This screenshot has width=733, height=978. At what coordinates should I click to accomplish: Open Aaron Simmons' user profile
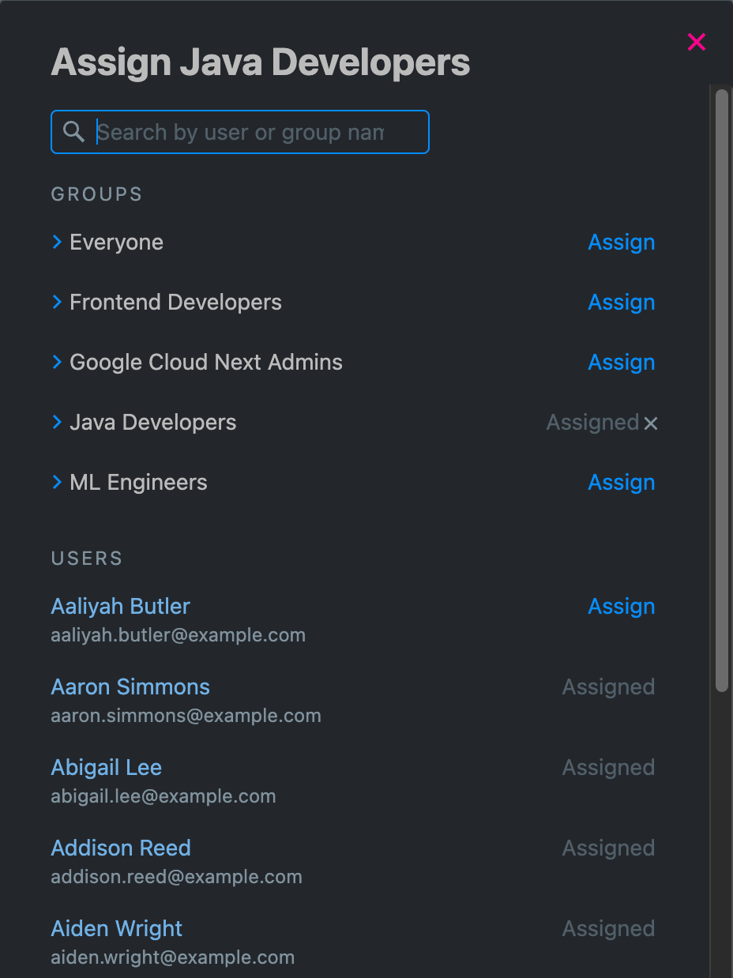pyautogui.click(x=130, y=686)
